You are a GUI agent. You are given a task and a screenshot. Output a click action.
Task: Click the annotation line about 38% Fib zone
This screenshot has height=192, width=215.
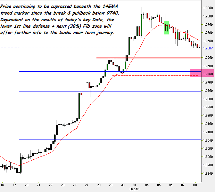click(x=56, y=26)
